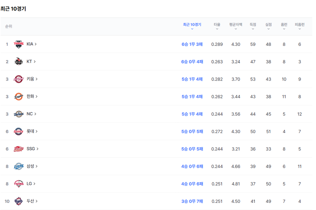316x210 pixels.
Task: Click the 롯데 Giants team logo
Action: click(19, 131)
